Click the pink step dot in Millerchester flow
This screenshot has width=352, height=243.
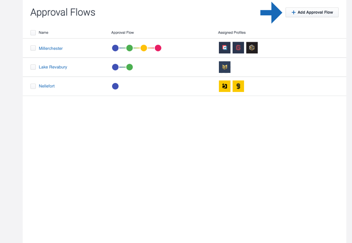pos(158,48)
